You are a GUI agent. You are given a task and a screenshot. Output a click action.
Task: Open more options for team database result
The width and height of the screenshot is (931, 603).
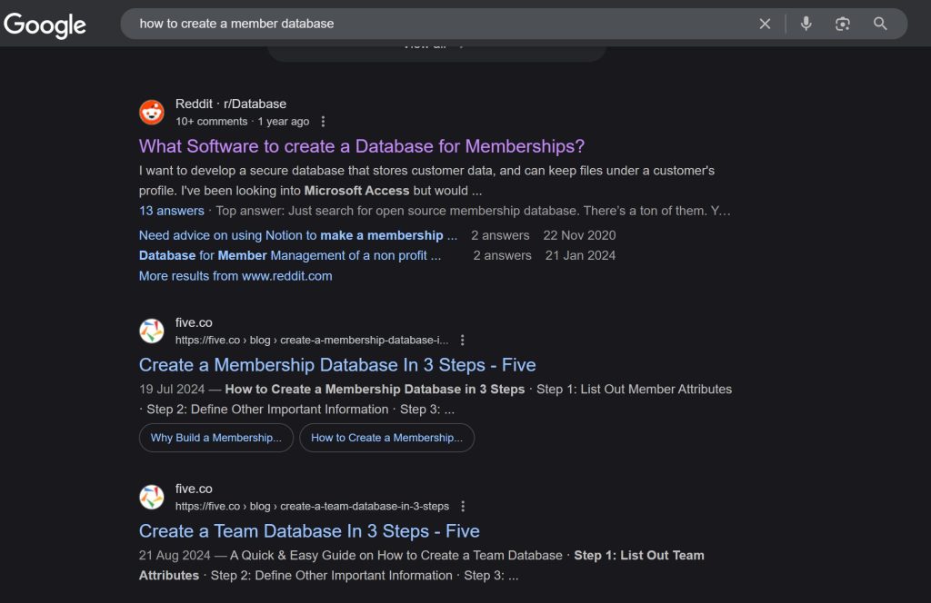463,506
